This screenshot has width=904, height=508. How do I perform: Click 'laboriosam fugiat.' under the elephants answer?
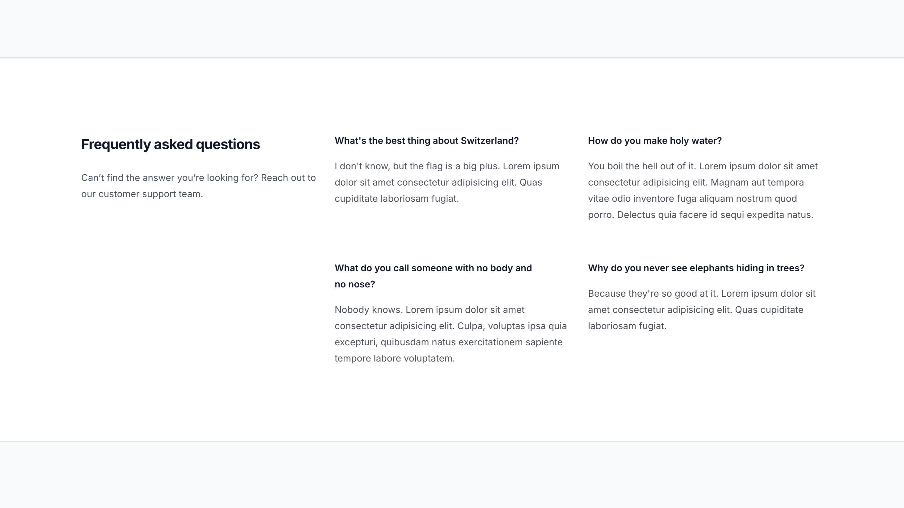[x=627, y=326]
